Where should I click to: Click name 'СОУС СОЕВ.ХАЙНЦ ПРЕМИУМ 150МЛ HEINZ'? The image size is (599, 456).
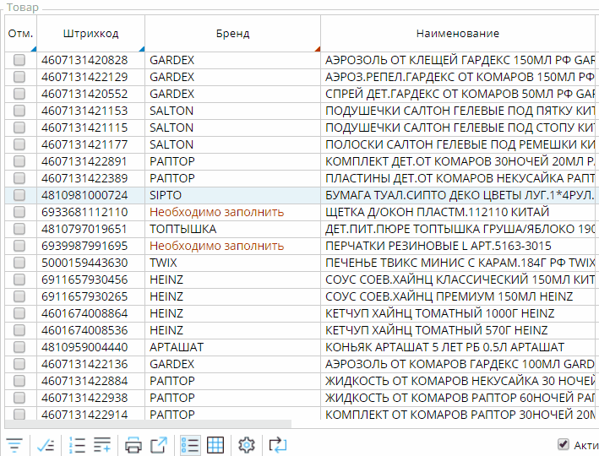tap(449, 296)
